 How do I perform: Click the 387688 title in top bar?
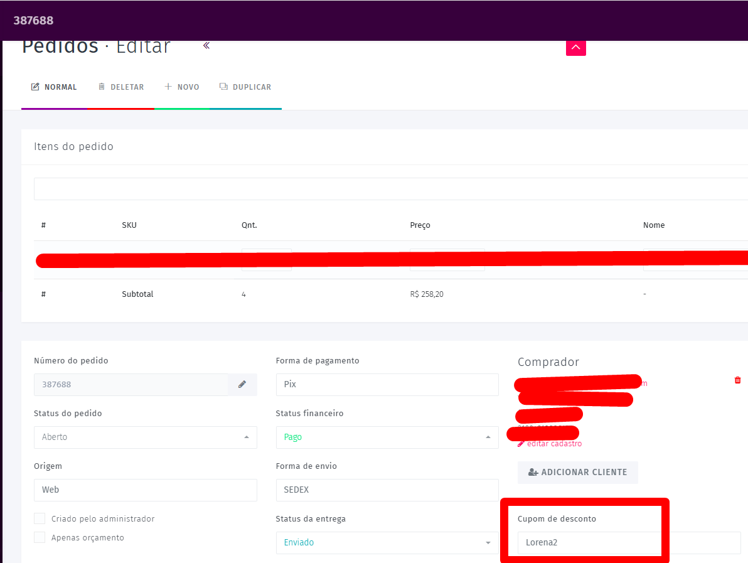33,21
